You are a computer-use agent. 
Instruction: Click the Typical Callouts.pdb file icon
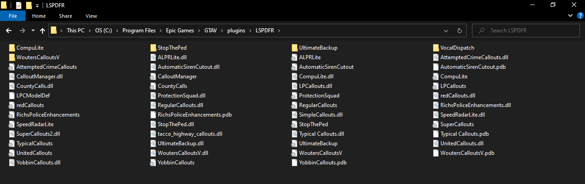pos(436,134)
